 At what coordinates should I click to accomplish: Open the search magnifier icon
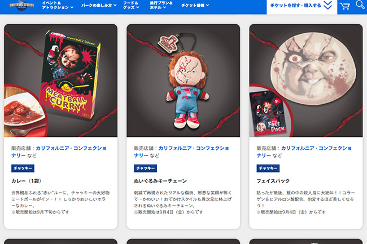pos(360,5)
